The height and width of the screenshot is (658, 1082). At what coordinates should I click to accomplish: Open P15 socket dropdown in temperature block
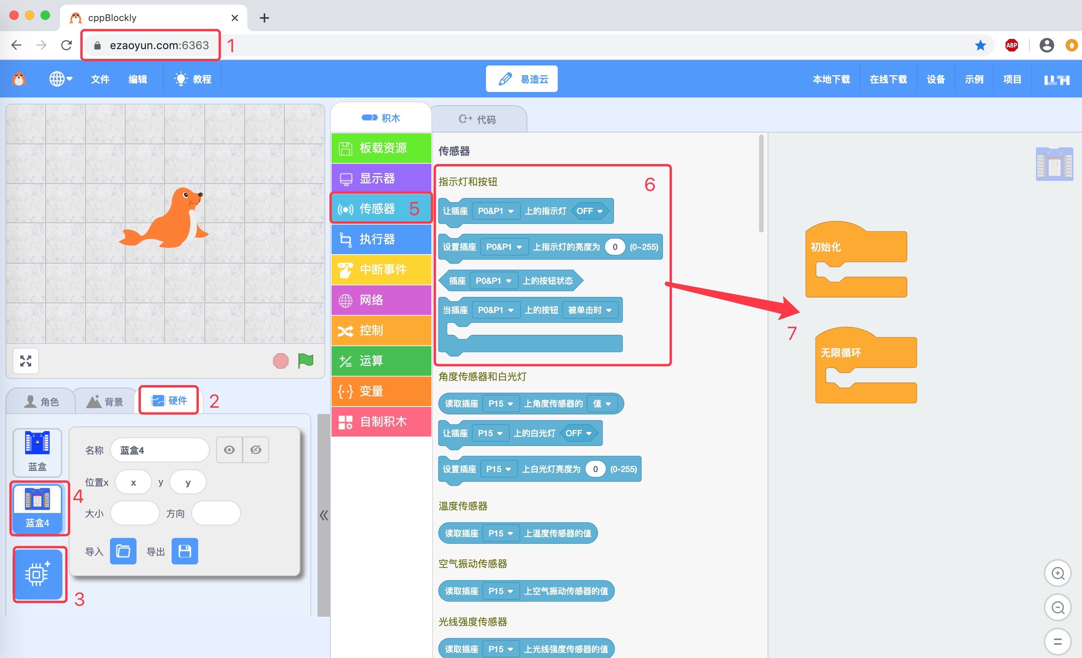pyautogui.click(x=500, y=533)
